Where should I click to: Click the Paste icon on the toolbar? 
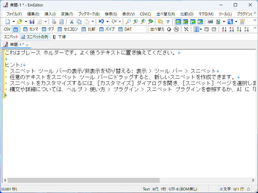tap(86, 22)
